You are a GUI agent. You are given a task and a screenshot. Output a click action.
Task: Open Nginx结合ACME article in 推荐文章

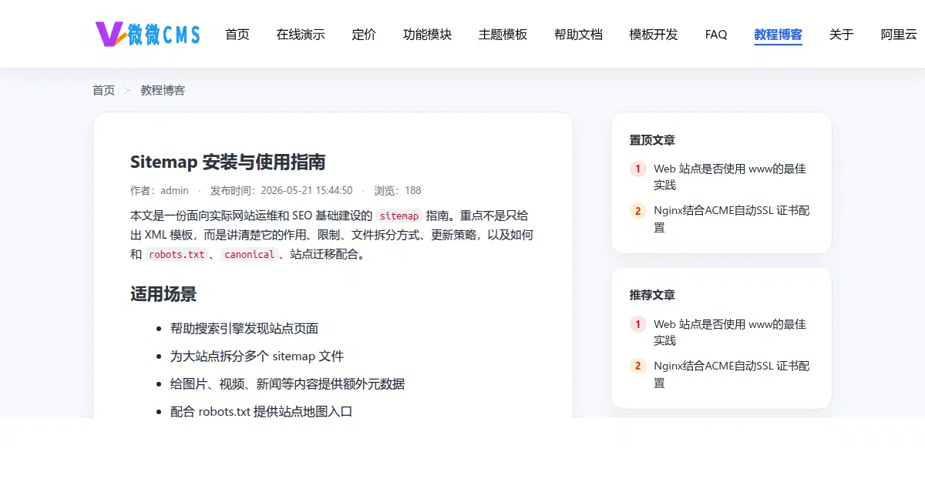[732, 374]
